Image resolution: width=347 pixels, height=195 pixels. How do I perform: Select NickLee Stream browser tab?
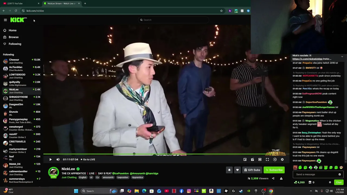coord(62,4)
